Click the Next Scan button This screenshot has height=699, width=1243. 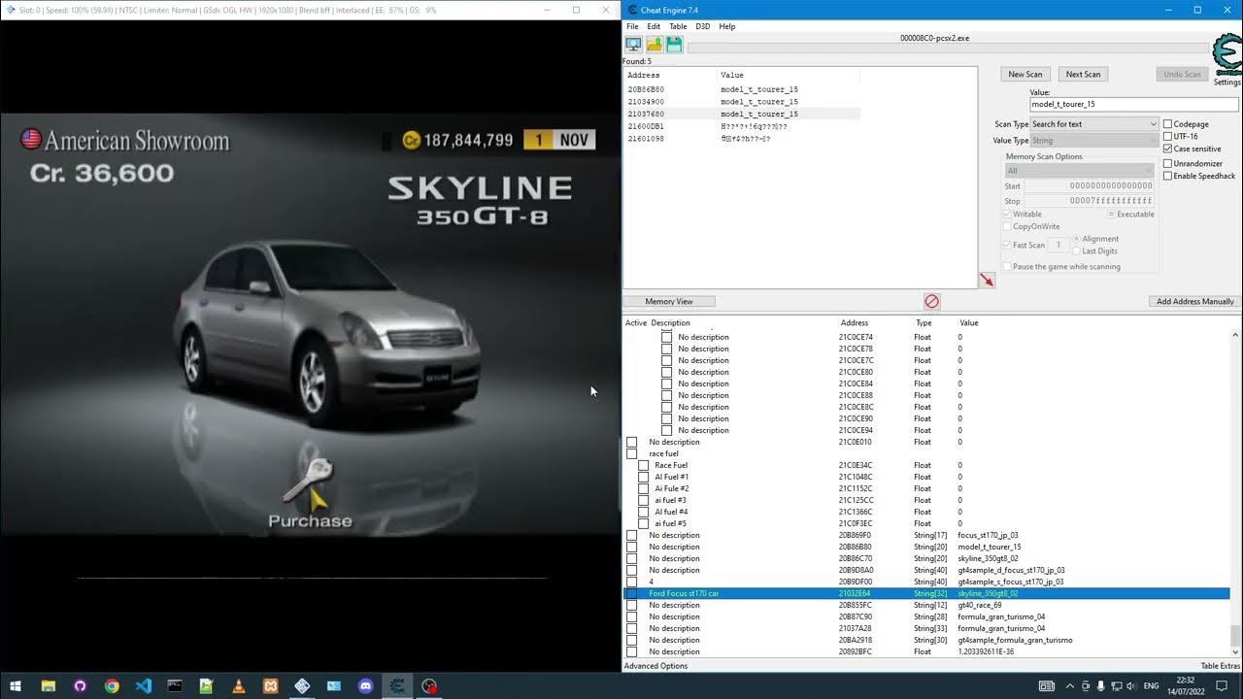pyautogui.click(x=1083, y=74)
